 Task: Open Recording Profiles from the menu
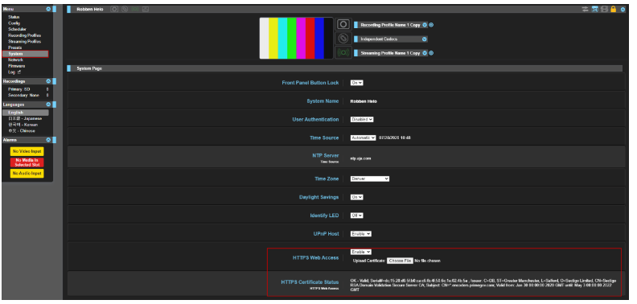click(24, 35)
